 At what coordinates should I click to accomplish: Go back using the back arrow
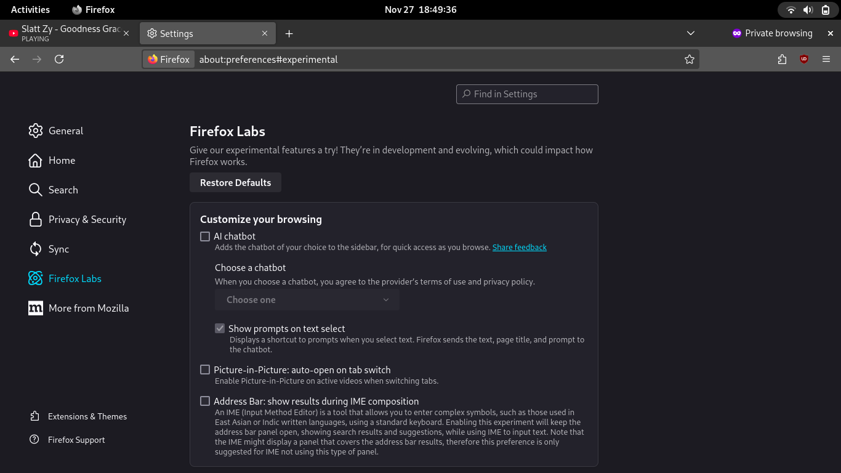tap(15, 59)
